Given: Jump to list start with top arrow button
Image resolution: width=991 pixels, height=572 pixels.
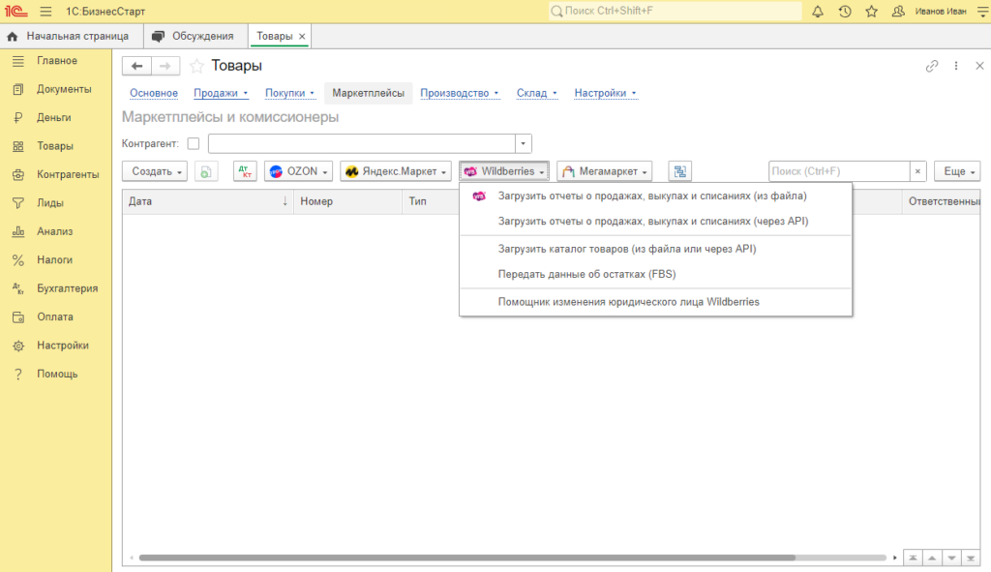Looking at the screenshot, I should point(914,557).
